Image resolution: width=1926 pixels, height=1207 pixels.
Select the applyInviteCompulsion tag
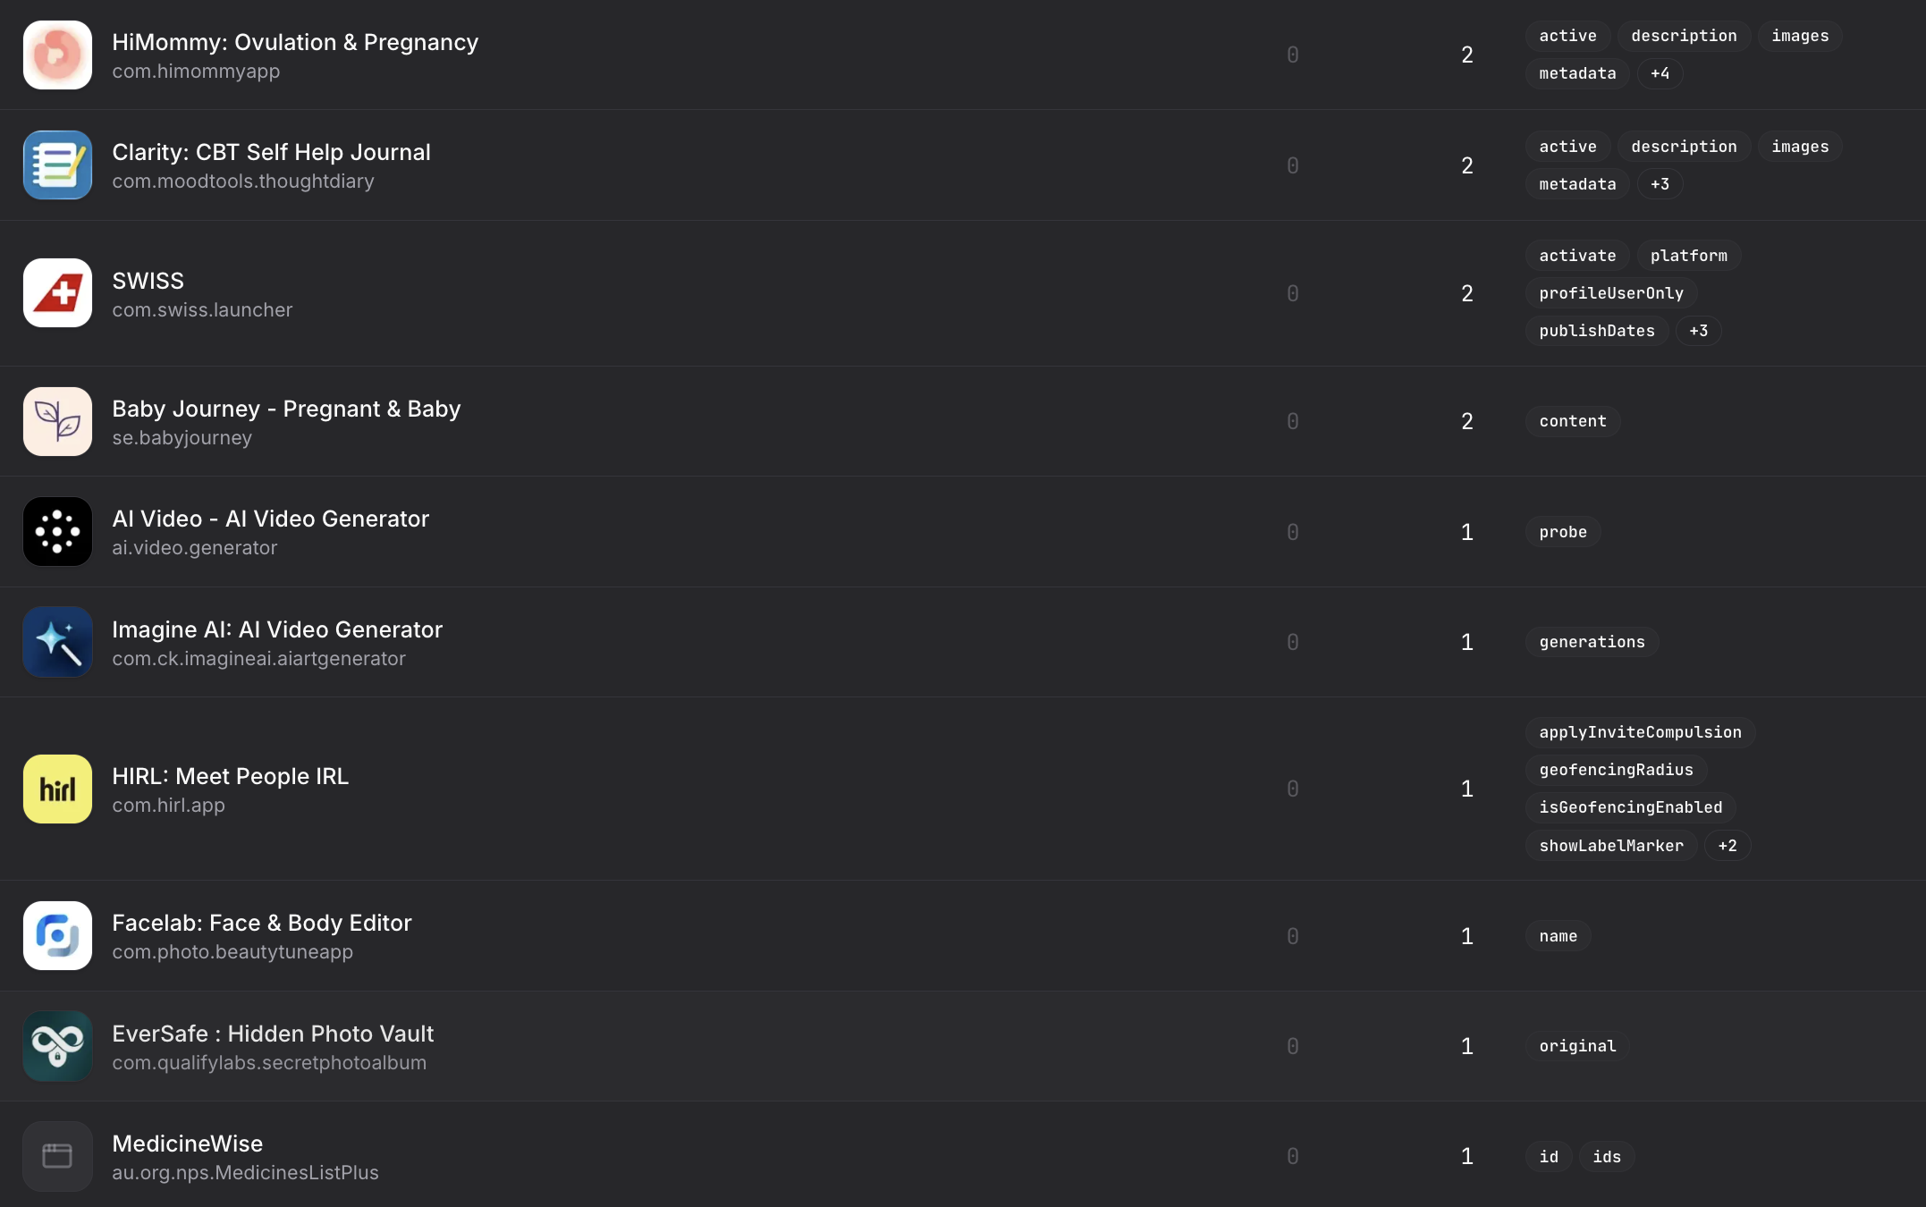pyautogui.click(x=1640, y=732)
